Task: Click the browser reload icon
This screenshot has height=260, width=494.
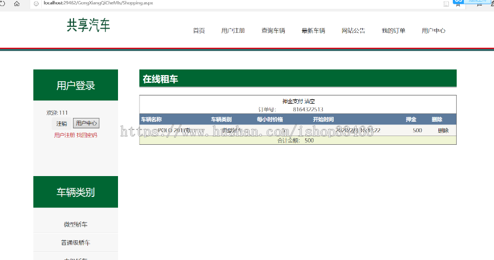Action: point(2,3)
